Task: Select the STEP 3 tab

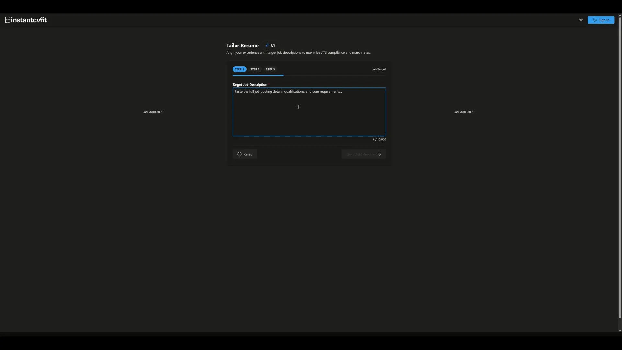Action: 270,69
